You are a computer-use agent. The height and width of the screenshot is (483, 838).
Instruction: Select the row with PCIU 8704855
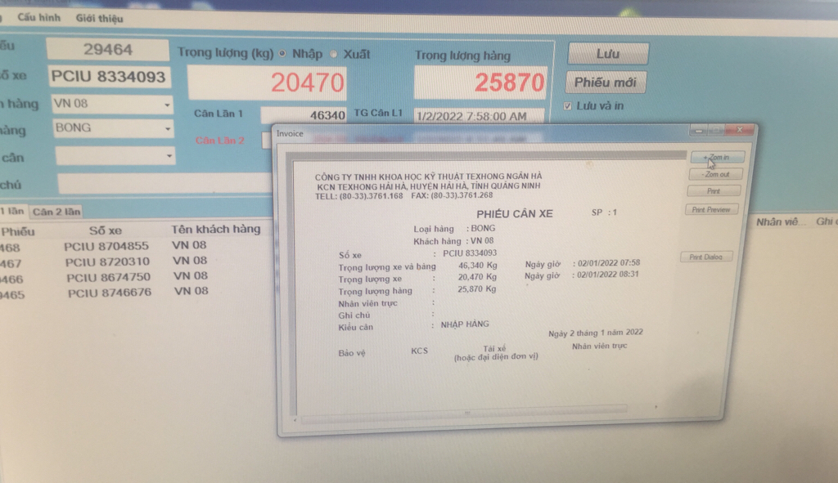tap(106, 245)
